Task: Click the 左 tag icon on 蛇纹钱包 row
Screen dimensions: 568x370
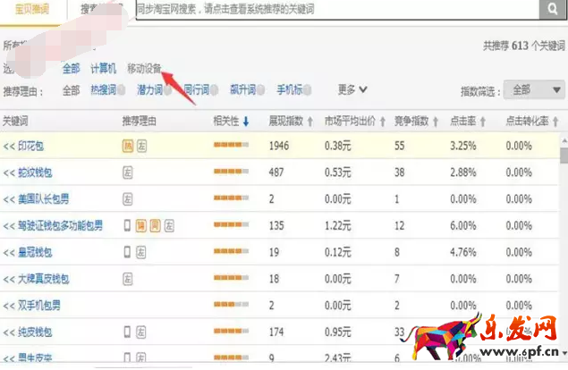Action: pyautogui.click(x=128, y=172)
